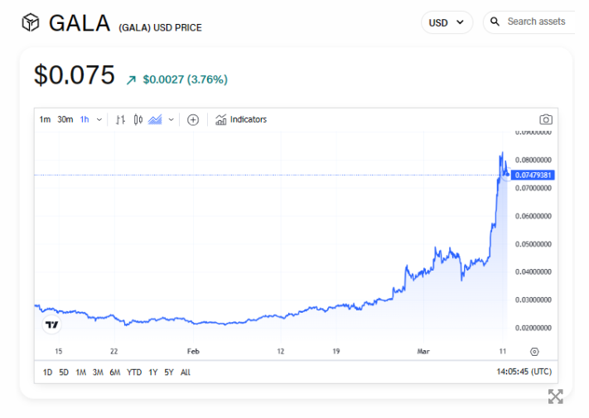Take a chart snapshot with camera icon
This screenshot has width=589, height=418.
point(545,120)
